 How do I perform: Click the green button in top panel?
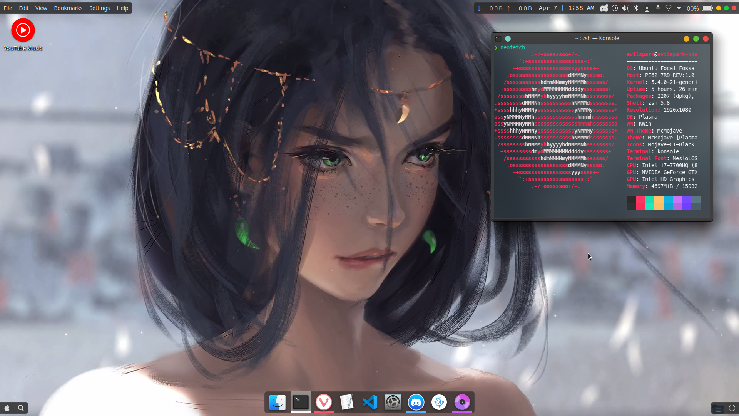[x=726, y=8]
